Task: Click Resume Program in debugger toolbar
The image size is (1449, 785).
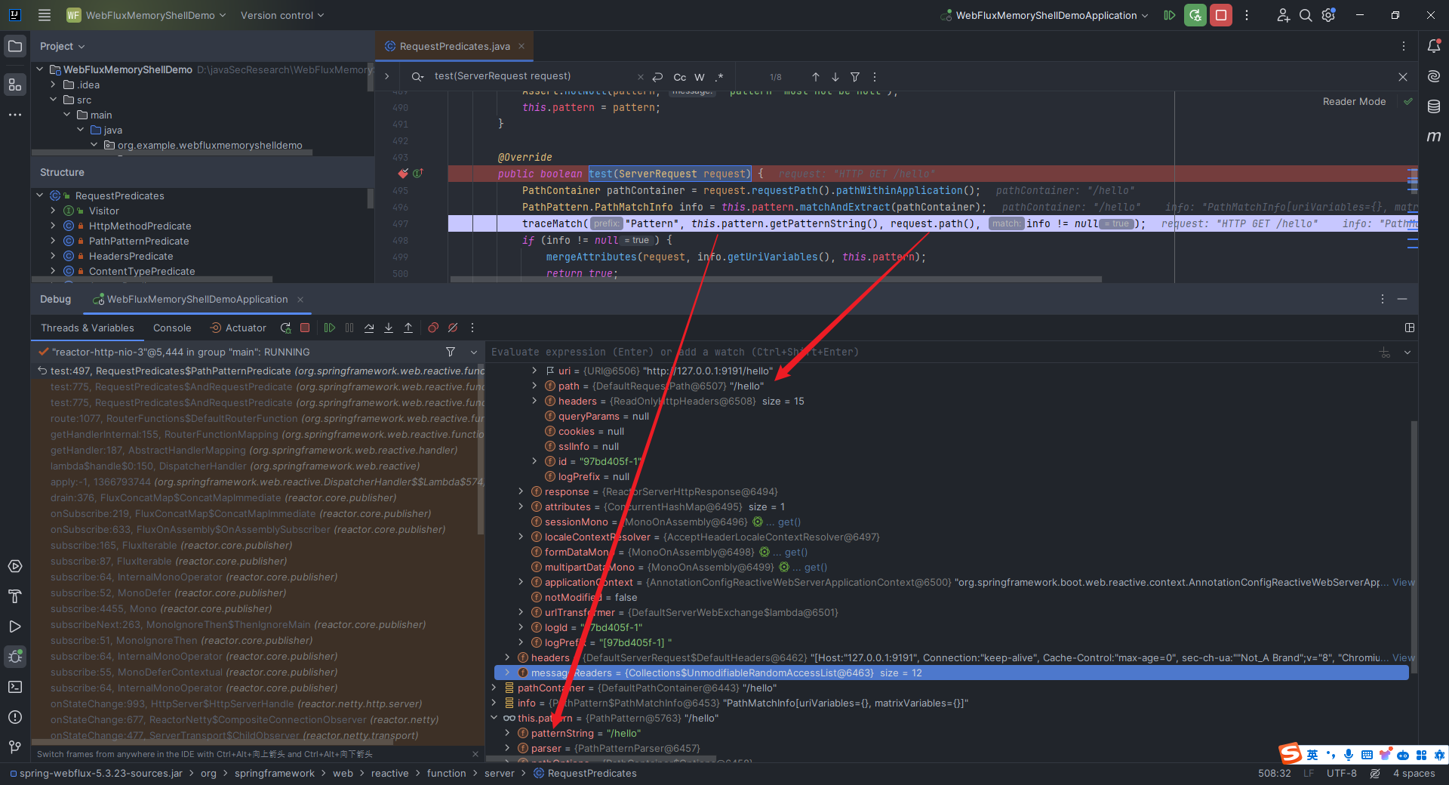Action: [x=330, y=328]
